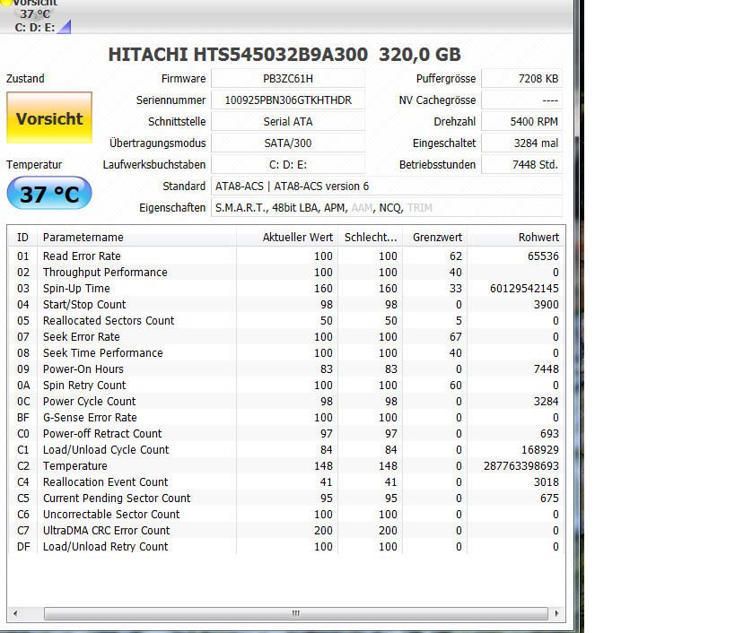Select the Seek Time Performance row
Viewport: 735px width, 633px height.
click(x=286, y=353)
